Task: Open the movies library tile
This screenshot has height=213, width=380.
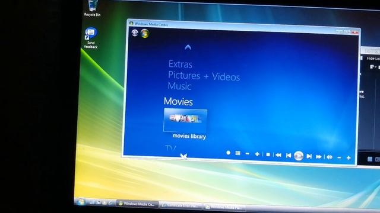Action: (x=185, y=120)
